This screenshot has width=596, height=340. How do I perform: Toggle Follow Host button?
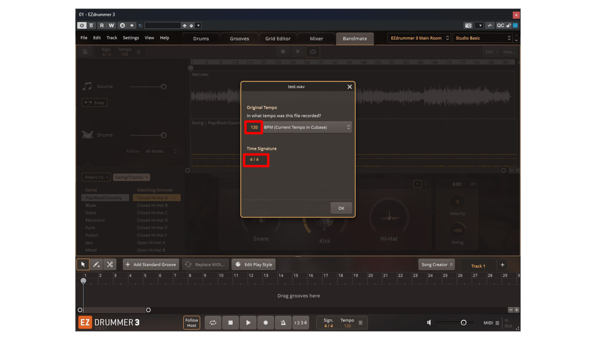[x=191, y=323]
